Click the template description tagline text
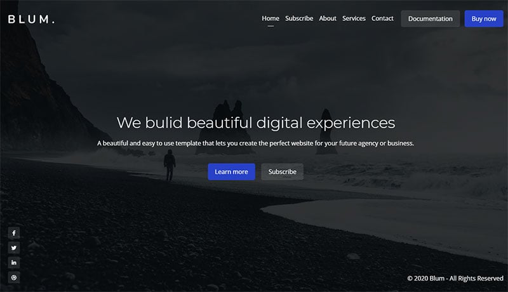The image size is (508, 292). point(256,143)
